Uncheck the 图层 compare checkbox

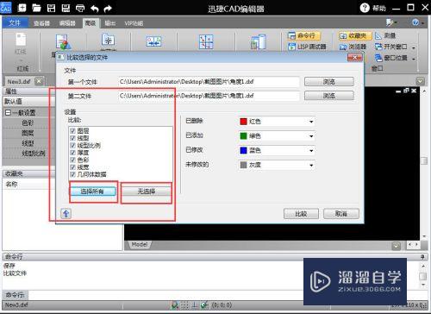click(72, 131)
